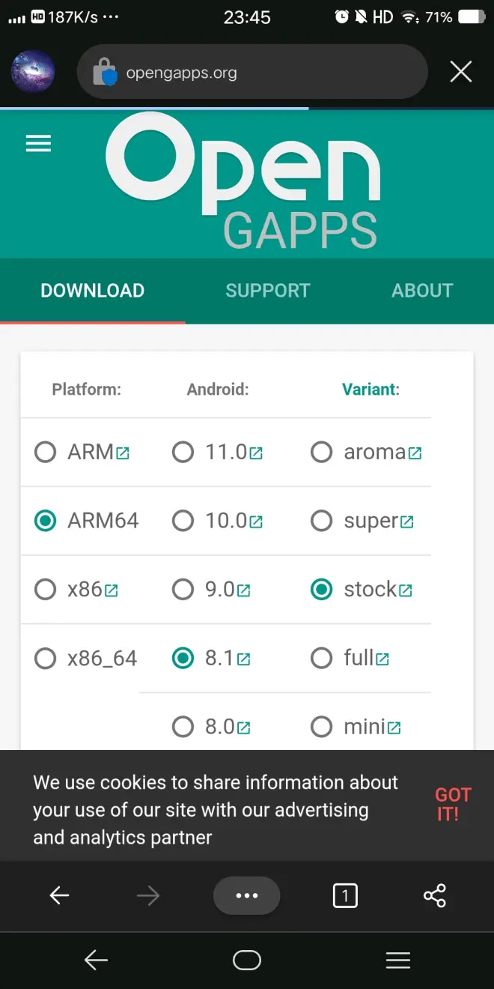Open external link icon next to mini

click(x=394, y=728)
